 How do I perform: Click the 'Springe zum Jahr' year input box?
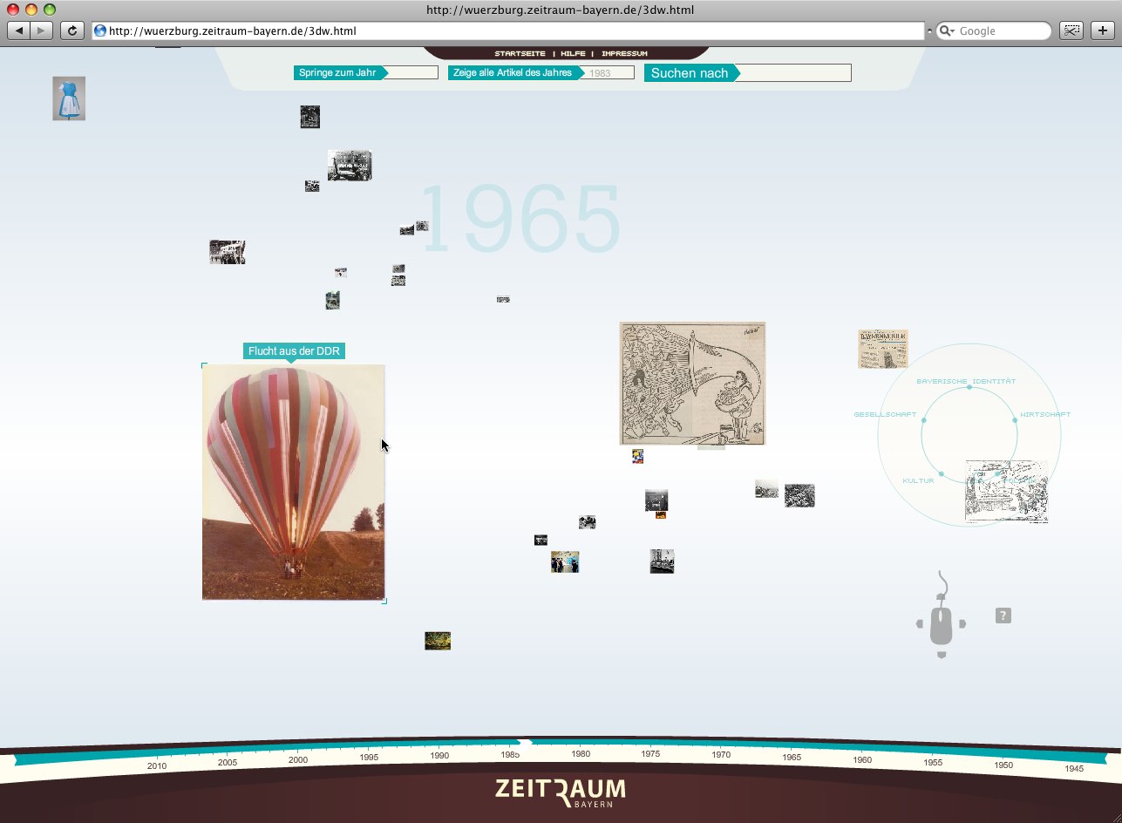pos(413,72)
